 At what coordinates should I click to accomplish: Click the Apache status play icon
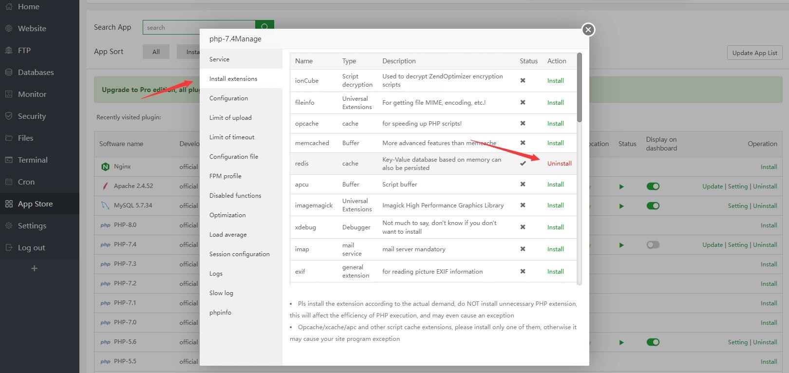coord(621,186)
